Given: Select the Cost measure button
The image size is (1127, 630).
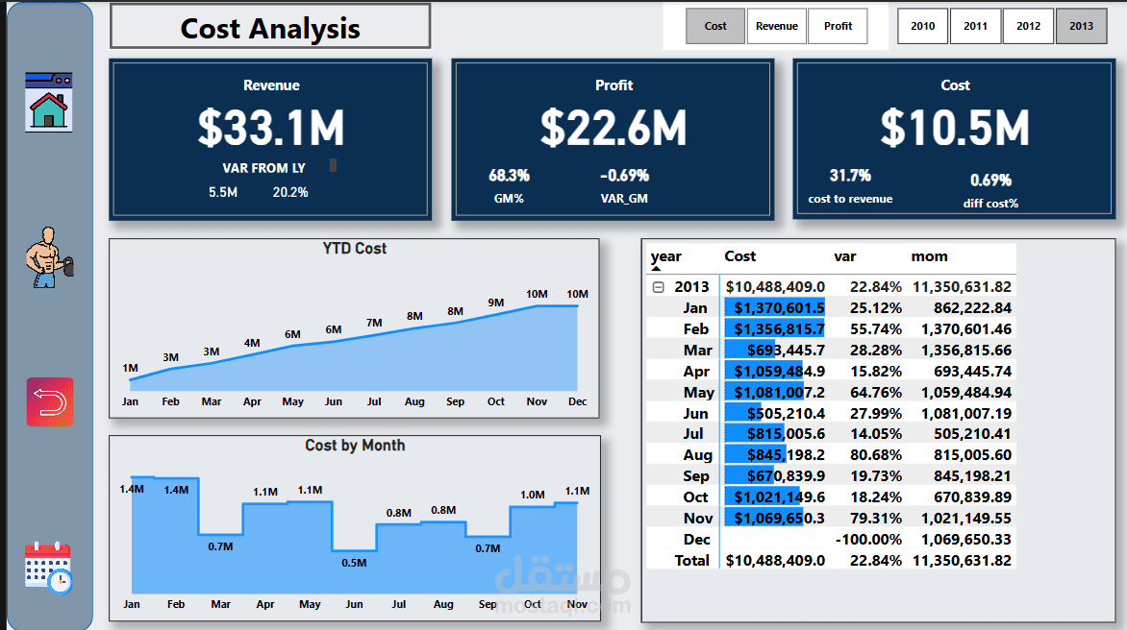Looking at the screenshot, I should (x=715, y=26).
